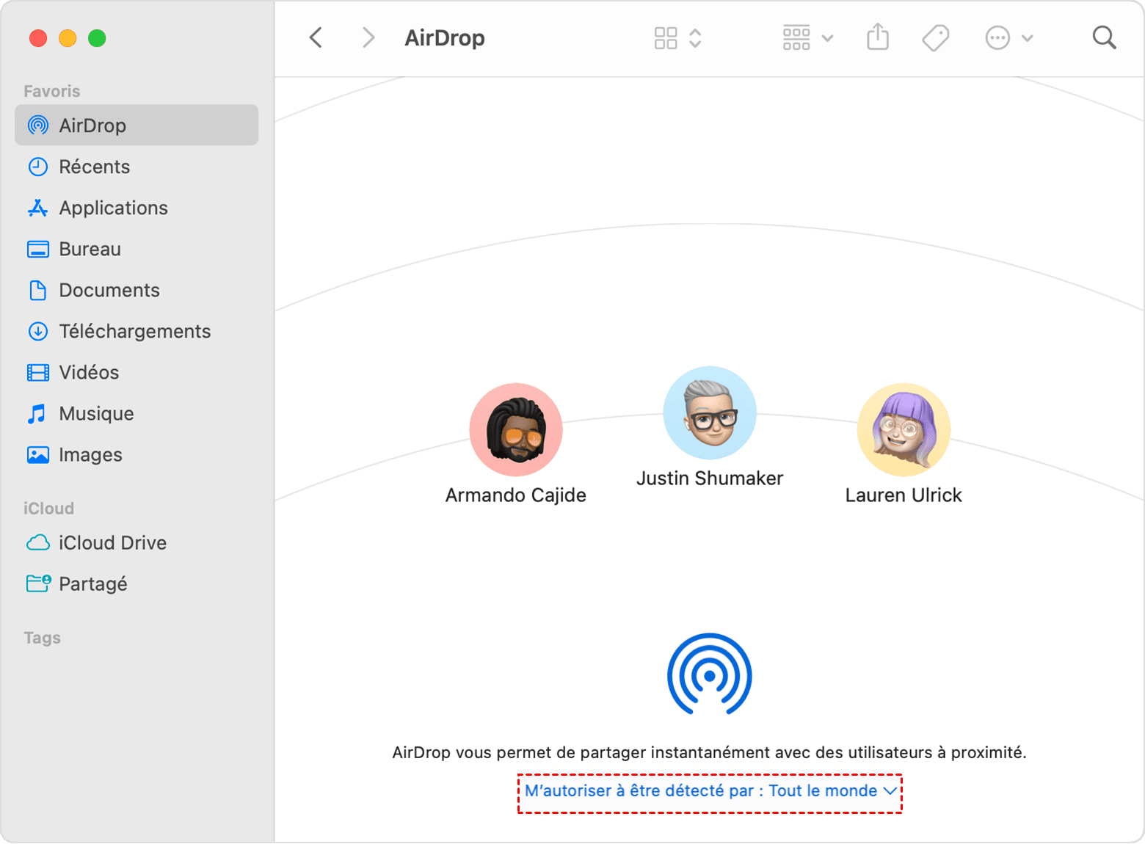Select Armando Cajide's avatar
Image resolution: width=1145 pixels, height=844 pixels.
[516, 429]
